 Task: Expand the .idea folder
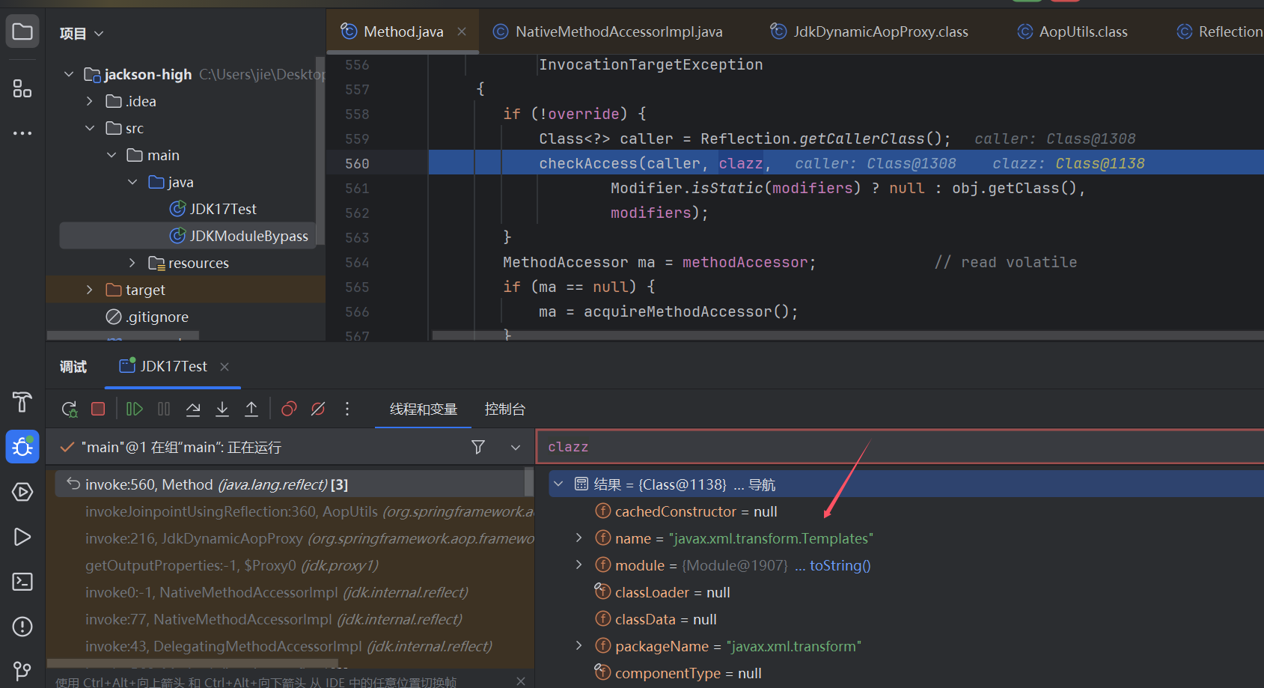[90, 101]
